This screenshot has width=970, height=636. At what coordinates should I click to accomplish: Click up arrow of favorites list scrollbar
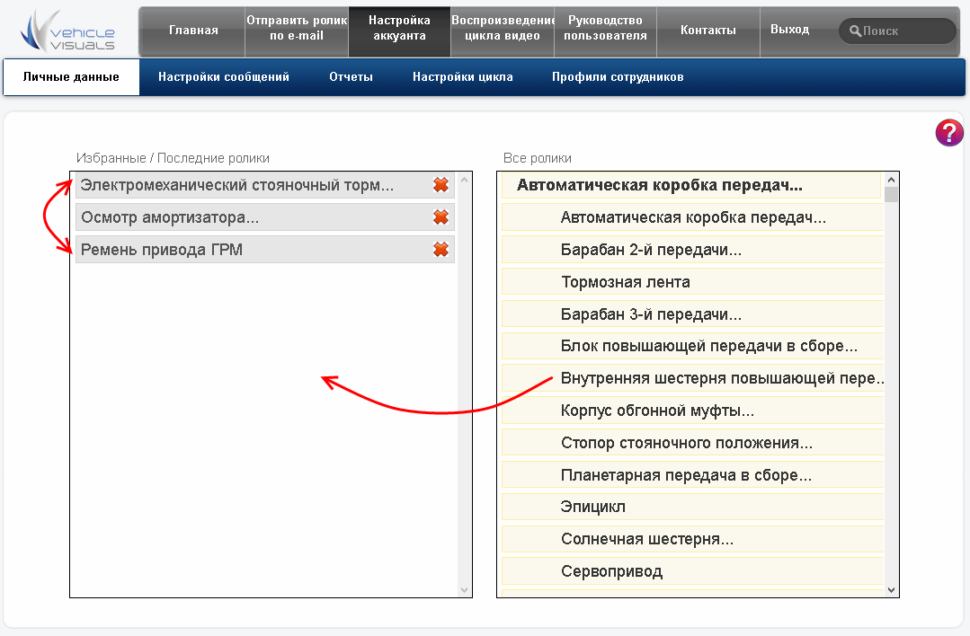pos(464,180)
